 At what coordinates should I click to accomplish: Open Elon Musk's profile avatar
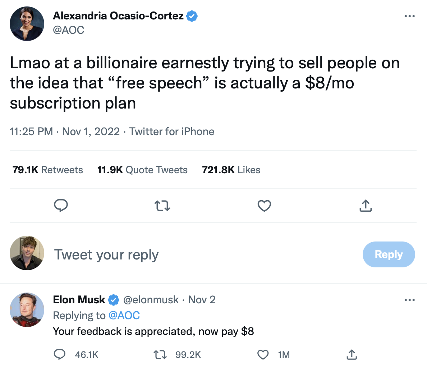point(27,310)
